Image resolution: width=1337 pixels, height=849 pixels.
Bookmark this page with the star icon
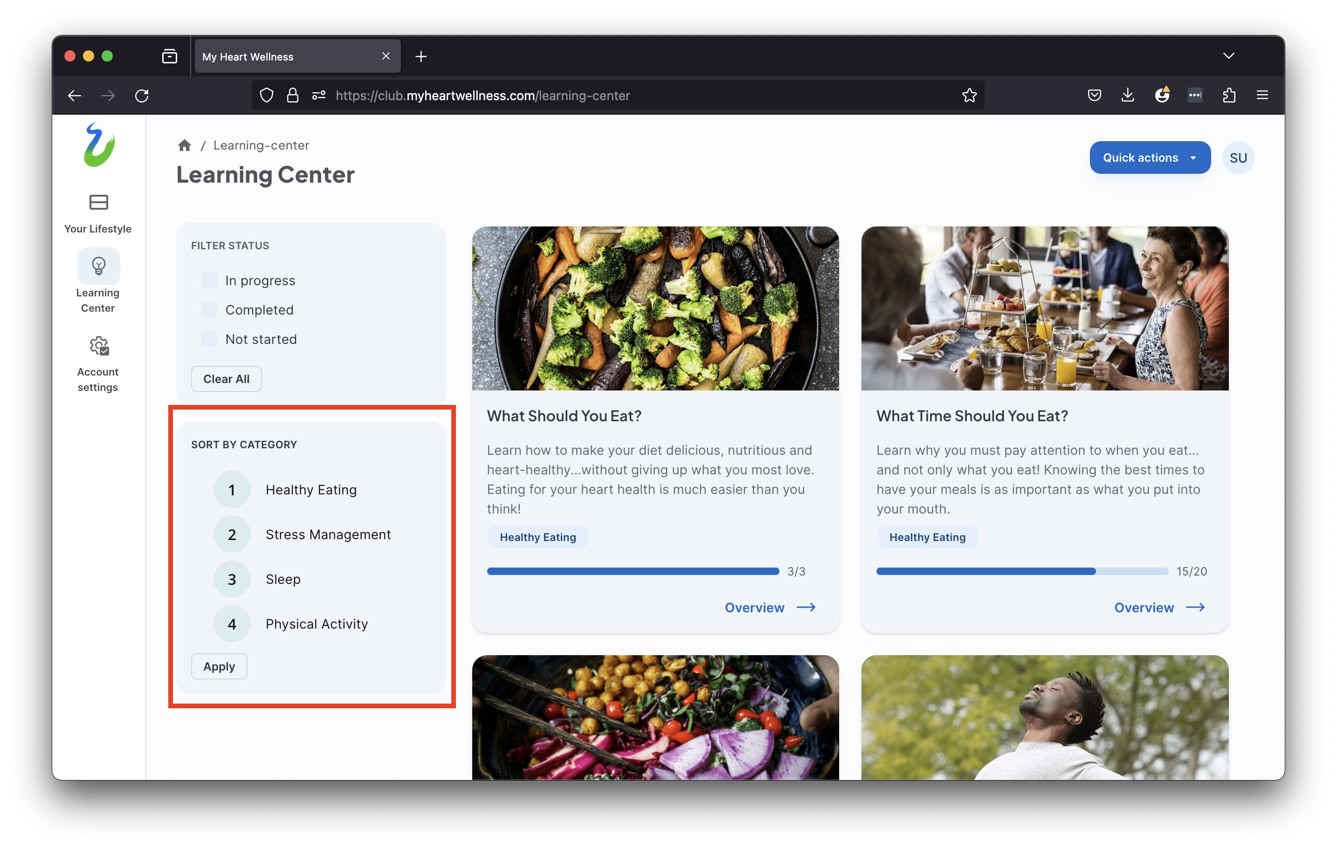pos(969,96)
